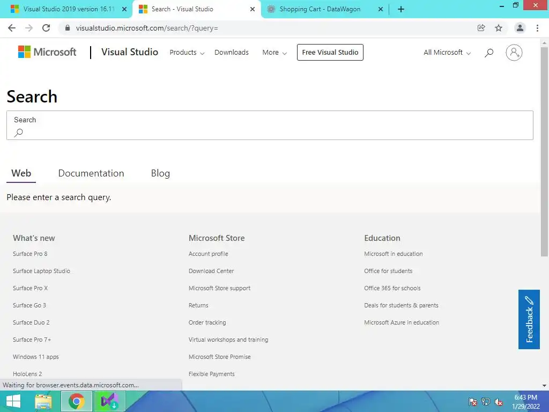This screenshot has height=412, width=549.
Task: Open the Downloads menu link
Action: pyautogui.click(x=232, y=53)
